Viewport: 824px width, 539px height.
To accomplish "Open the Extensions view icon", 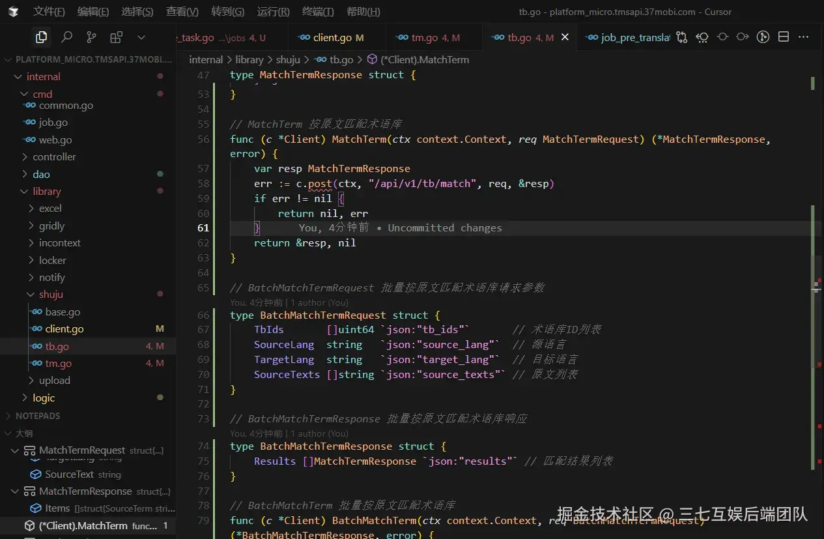I will 116,37.
